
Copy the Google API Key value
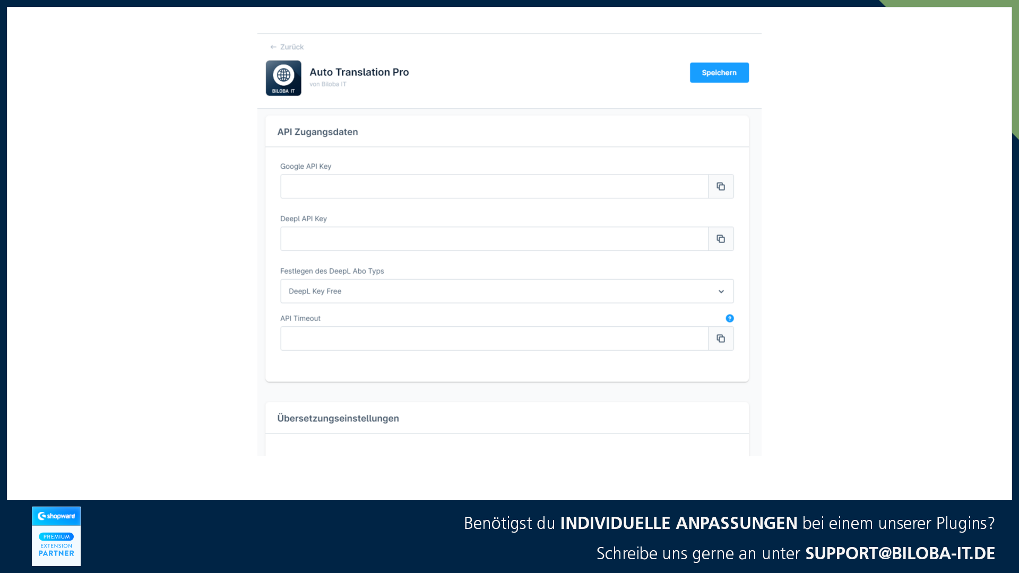[x=721, y=186]
